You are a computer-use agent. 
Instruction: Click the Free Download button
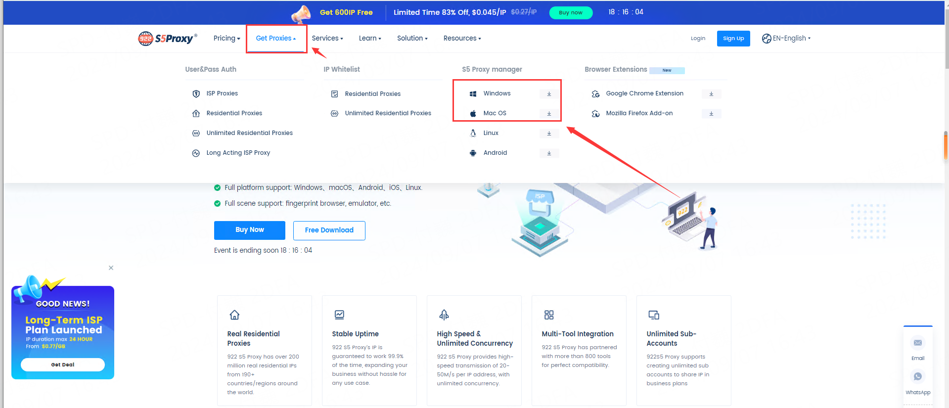coord(329,230)
